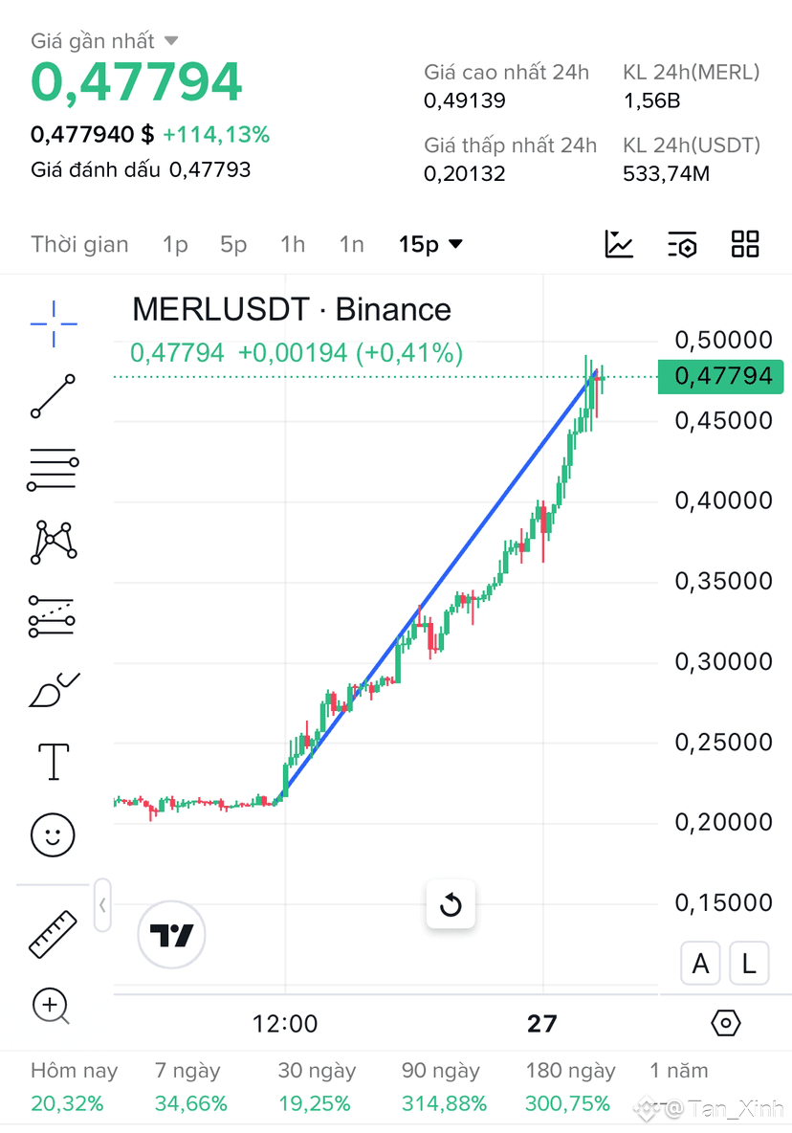Open the grid layout icon

pos(745,244)
